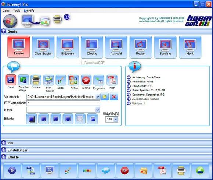Select the Client Bereich capture source
Screen dimensions: 213x180
43,47
